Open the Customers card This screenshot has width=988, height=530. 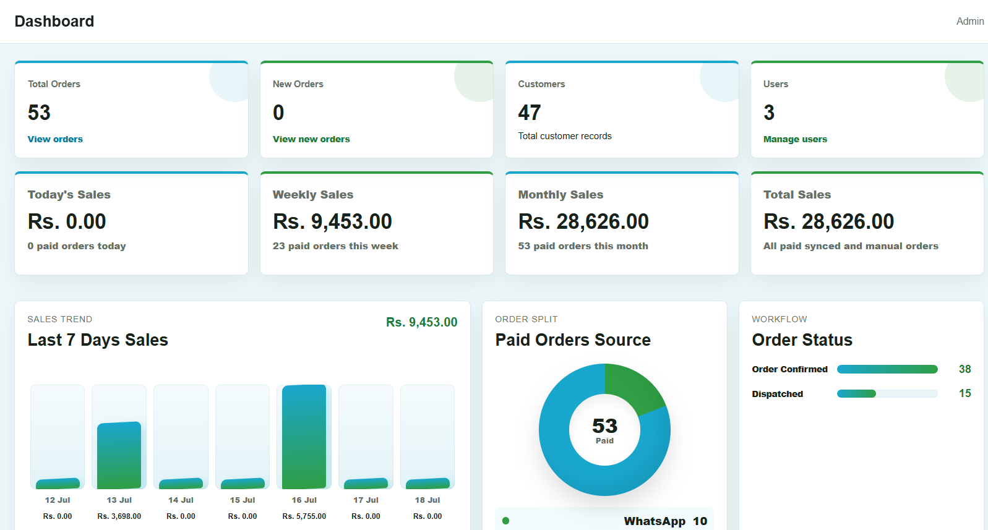[x=622, y=109]
